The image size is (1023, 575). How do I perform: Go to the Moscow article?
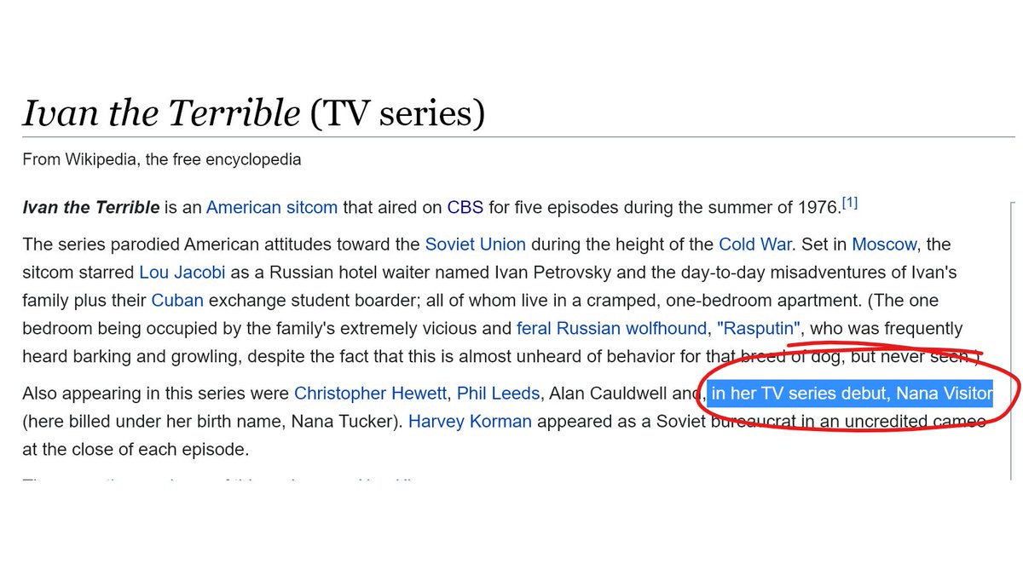(884, 244)
